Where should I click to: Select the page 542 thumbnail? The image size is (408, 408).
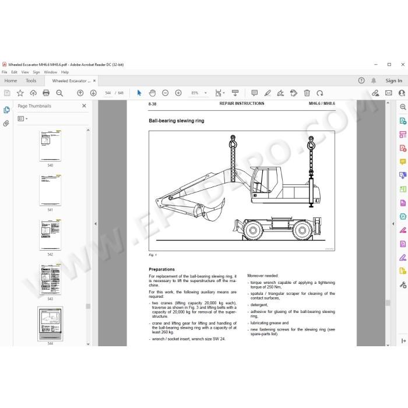click(50, 235)
